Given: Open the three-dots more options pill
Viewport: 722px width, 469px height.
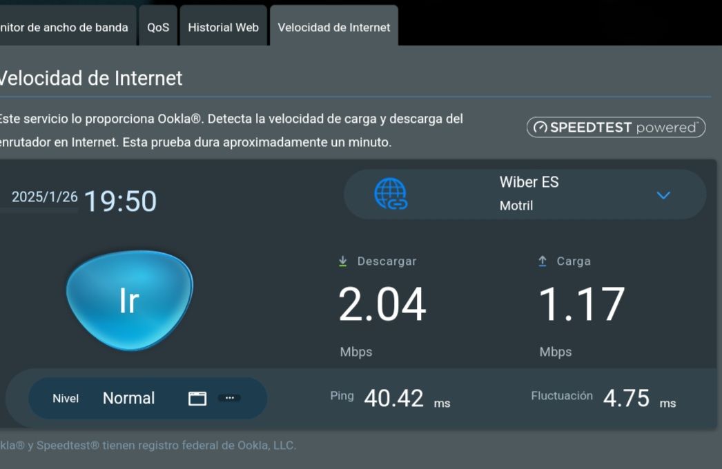Looking at the screenshot, I should tap(230, 398).
